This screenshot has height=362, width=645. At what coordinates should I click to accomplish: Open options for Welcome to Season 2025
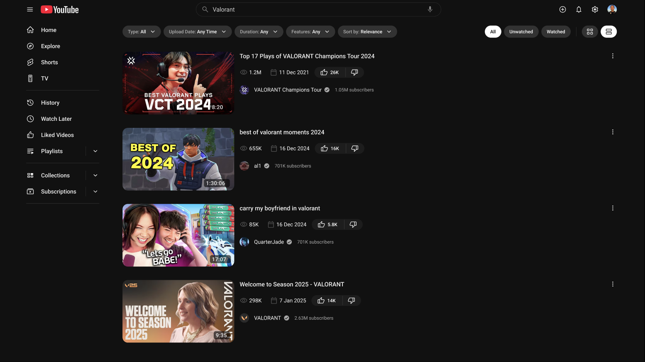click(613, 284)
